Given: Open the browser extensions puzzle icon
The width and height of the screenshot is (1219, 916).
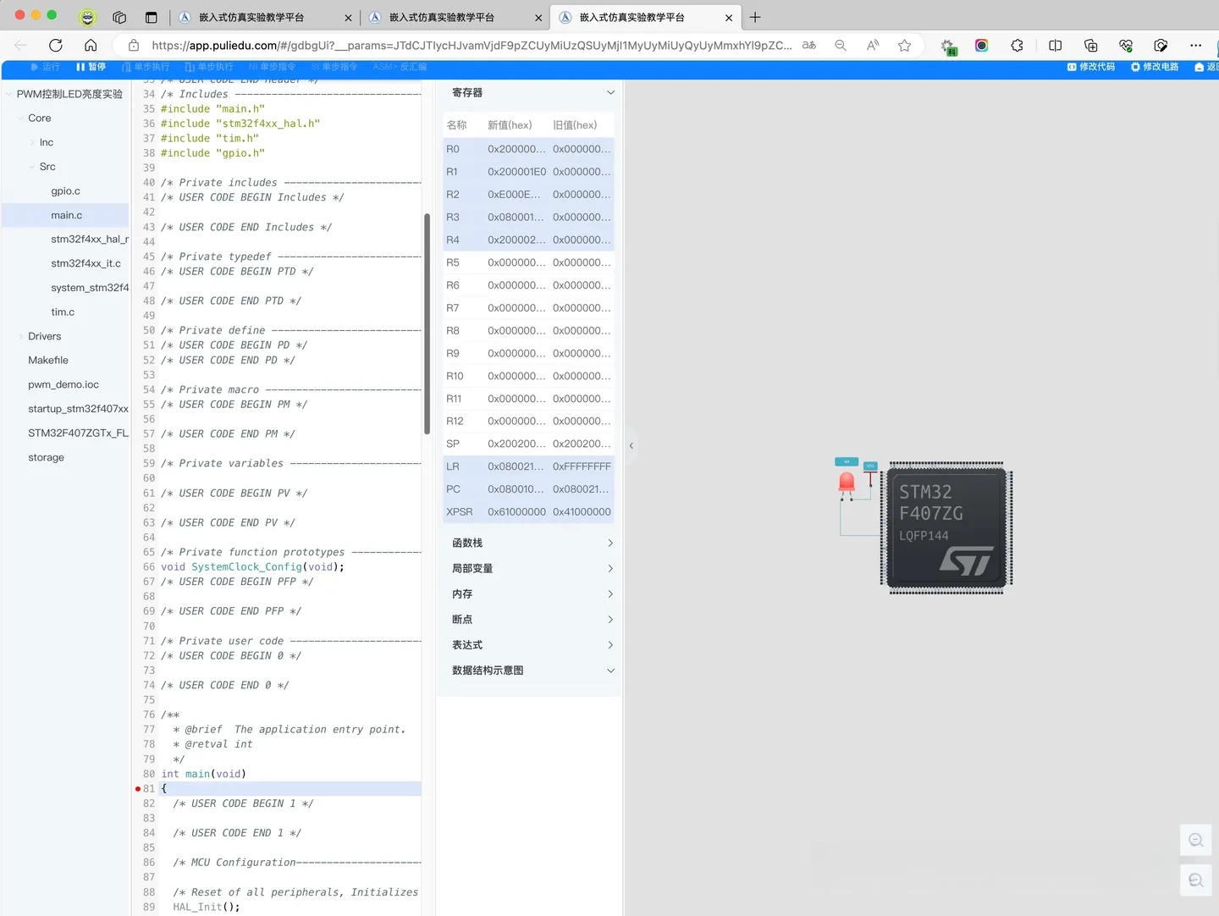Looking at the screenshot, I should point(1017,46).
